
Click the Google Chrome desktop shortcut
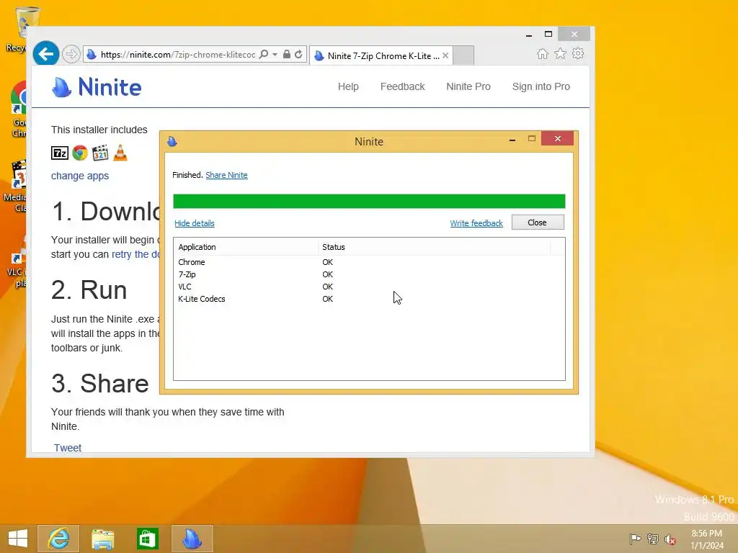18,108
